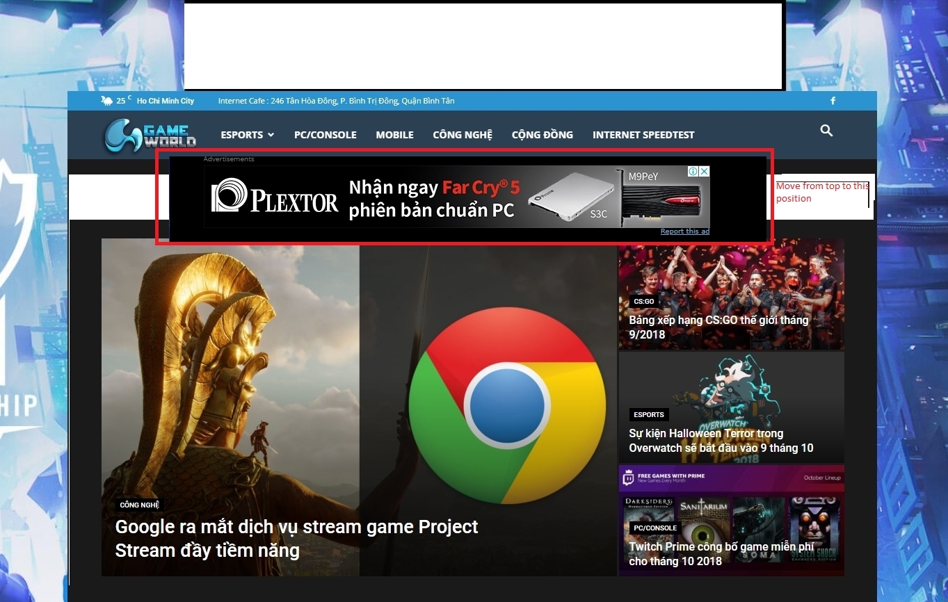The width and height of the screenshot is (948, 602).
Task: Click the Facebook icon in the top bar
Action: [x=833, y=101]
